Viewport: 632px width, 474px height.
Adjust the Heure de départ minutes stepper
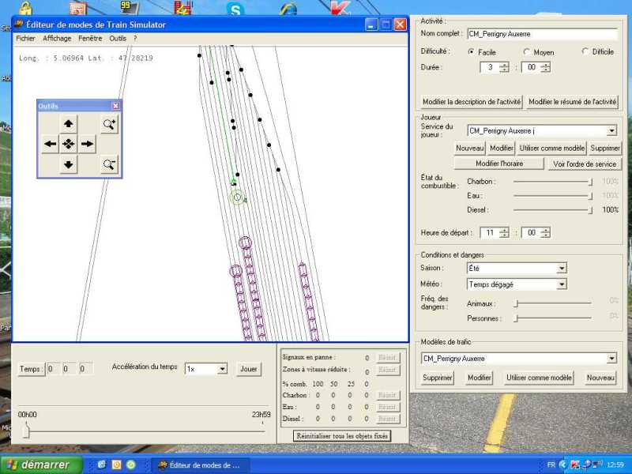point(545,232)
